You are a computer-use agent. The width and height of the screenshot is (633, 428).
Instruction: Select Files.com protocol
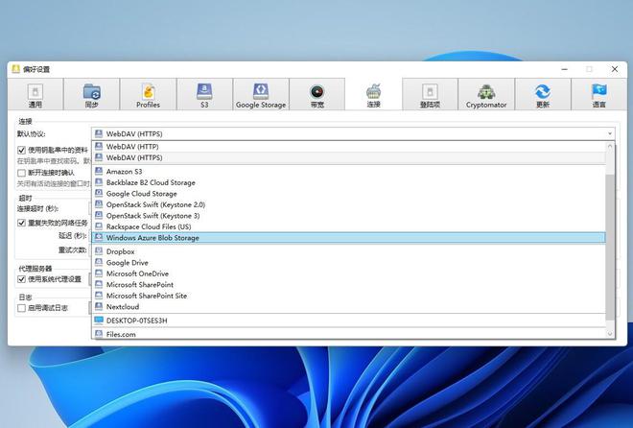pyautogui.click(x=349, y=334)
